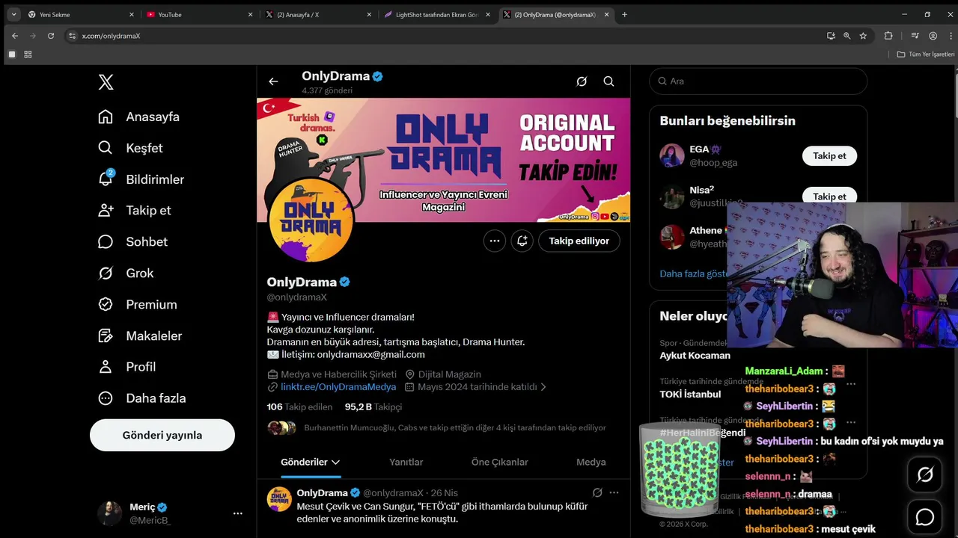Switch to Yeni Sekme browser tab
The width and height of the screenshot is (958, 538).
[81, 14]
